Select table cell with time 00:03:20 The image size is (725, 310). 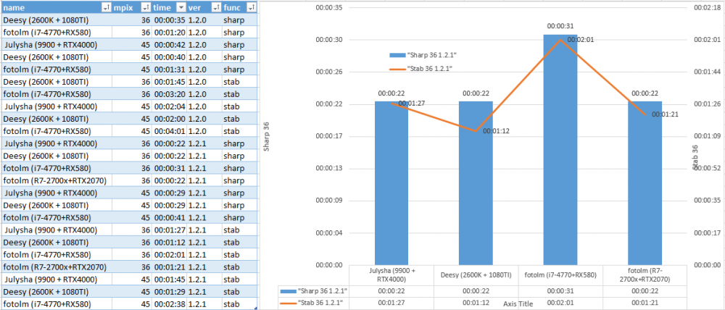point(169,94)
